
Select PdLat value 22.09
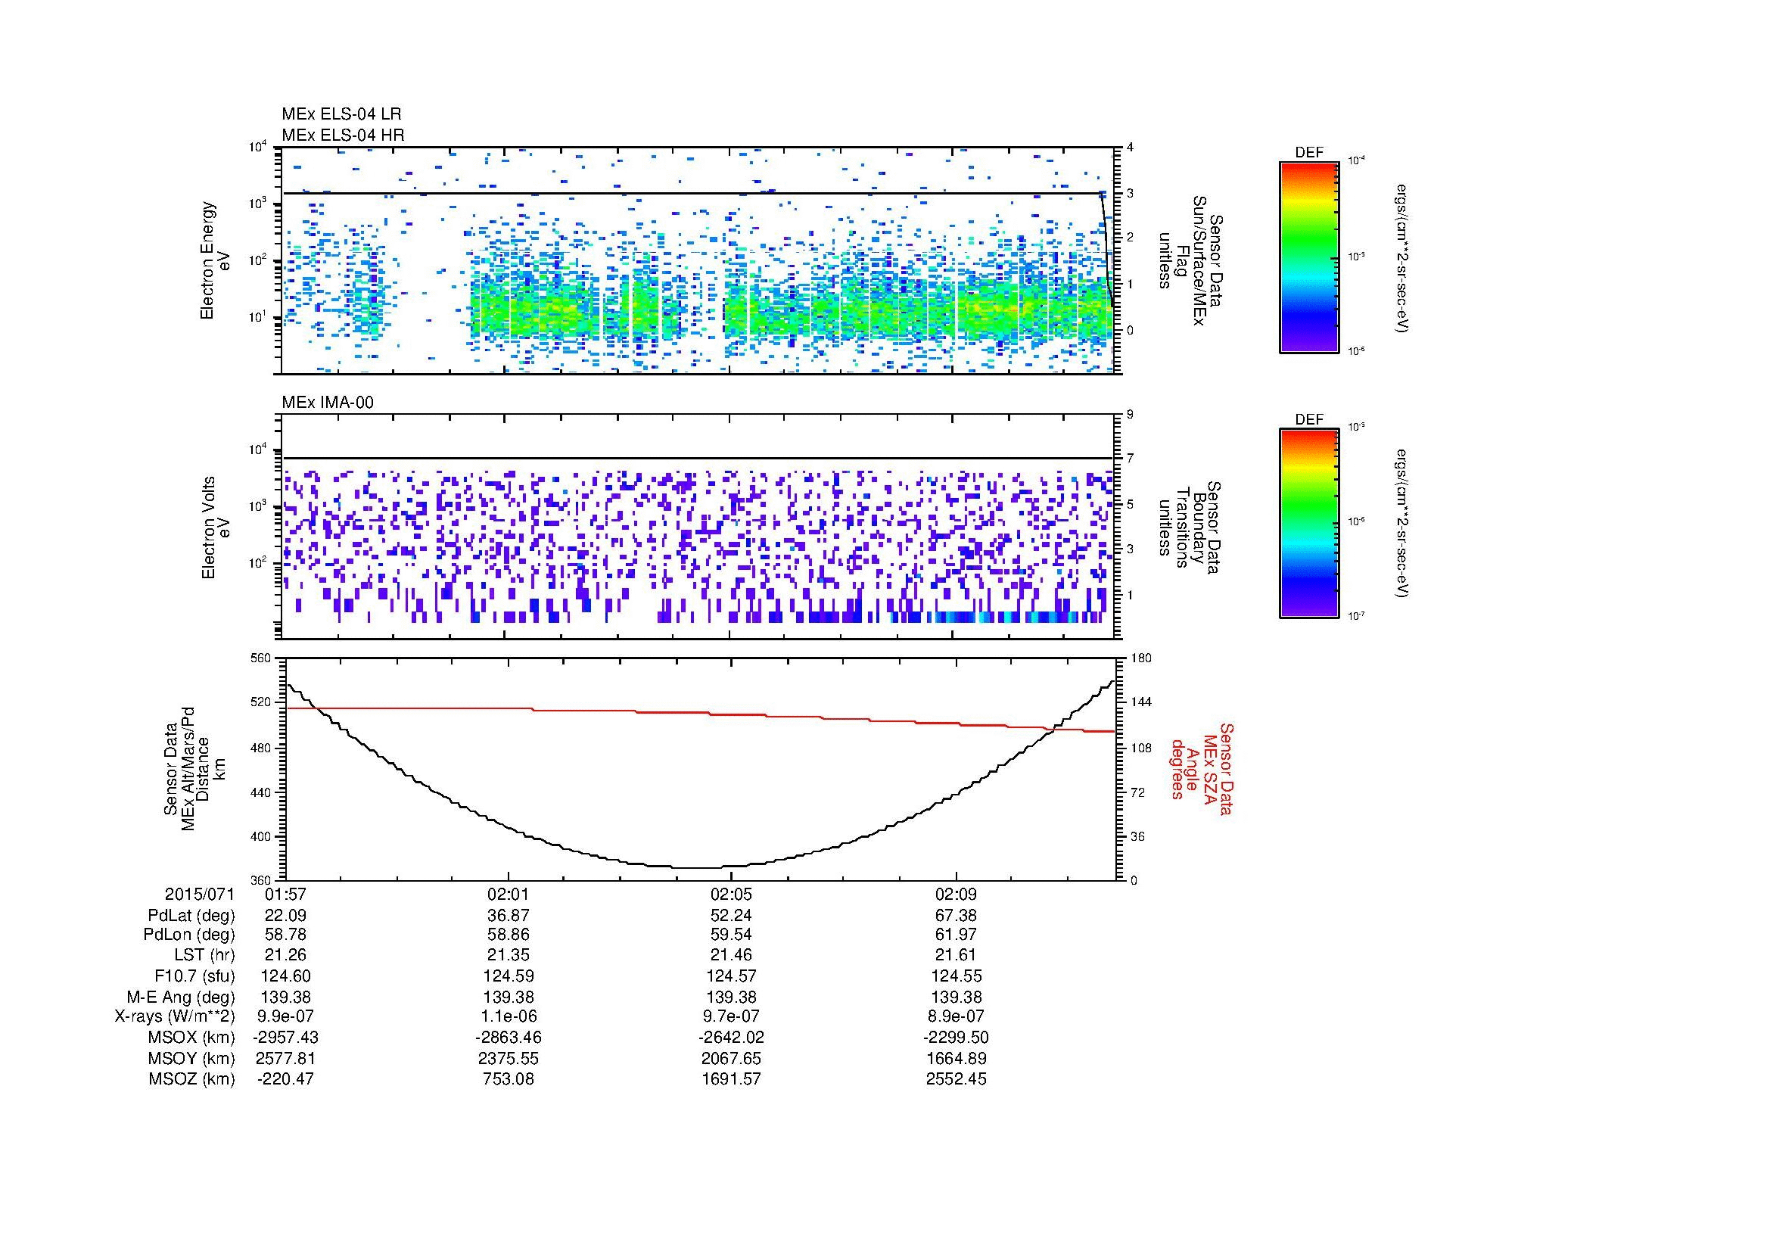pos(285,915)
